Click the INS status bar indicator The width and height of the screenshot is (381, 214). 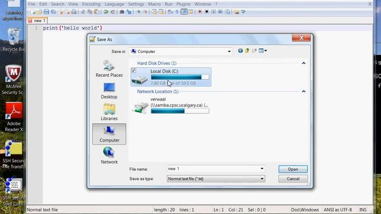point(363,210)
